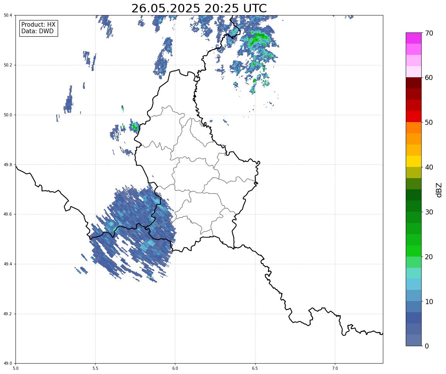Click the 50 tick label on colorbar
Viewport: 446px width, 374px height.
(x=429, y=122)
